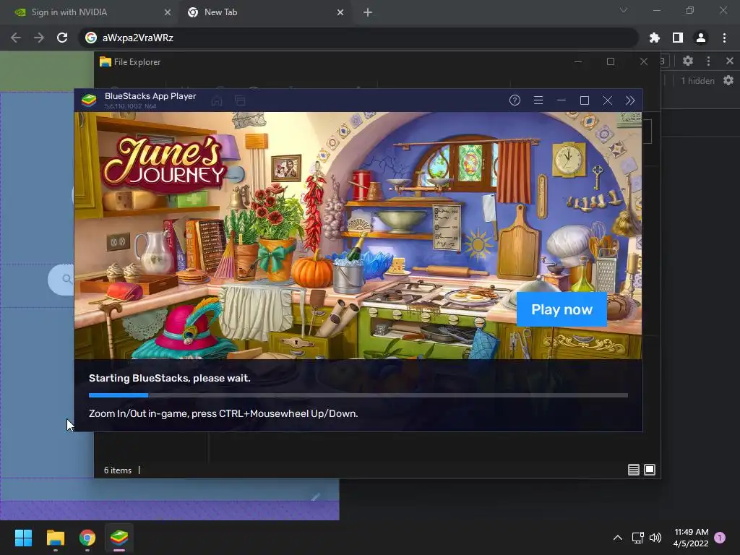Click the BlueStacks startup progress bar
The width and height of the screenshot is (740, 555).
358,395
